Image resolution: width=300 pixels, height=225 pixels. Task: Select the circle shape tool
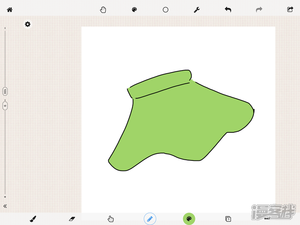pyautogui.click(x=165, y=10)
